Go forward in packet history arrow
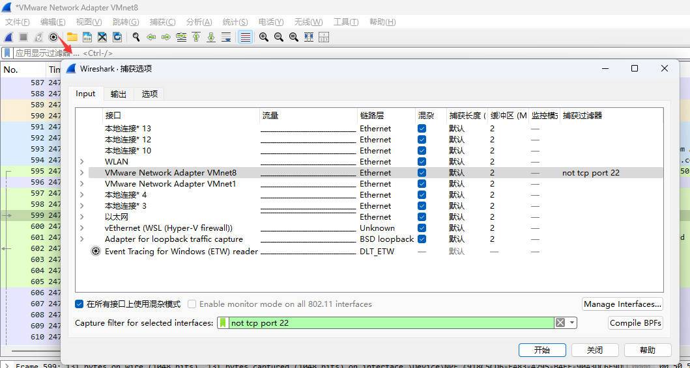The width and height of the screenshot is (690, 368). click(x=166, y=37)
